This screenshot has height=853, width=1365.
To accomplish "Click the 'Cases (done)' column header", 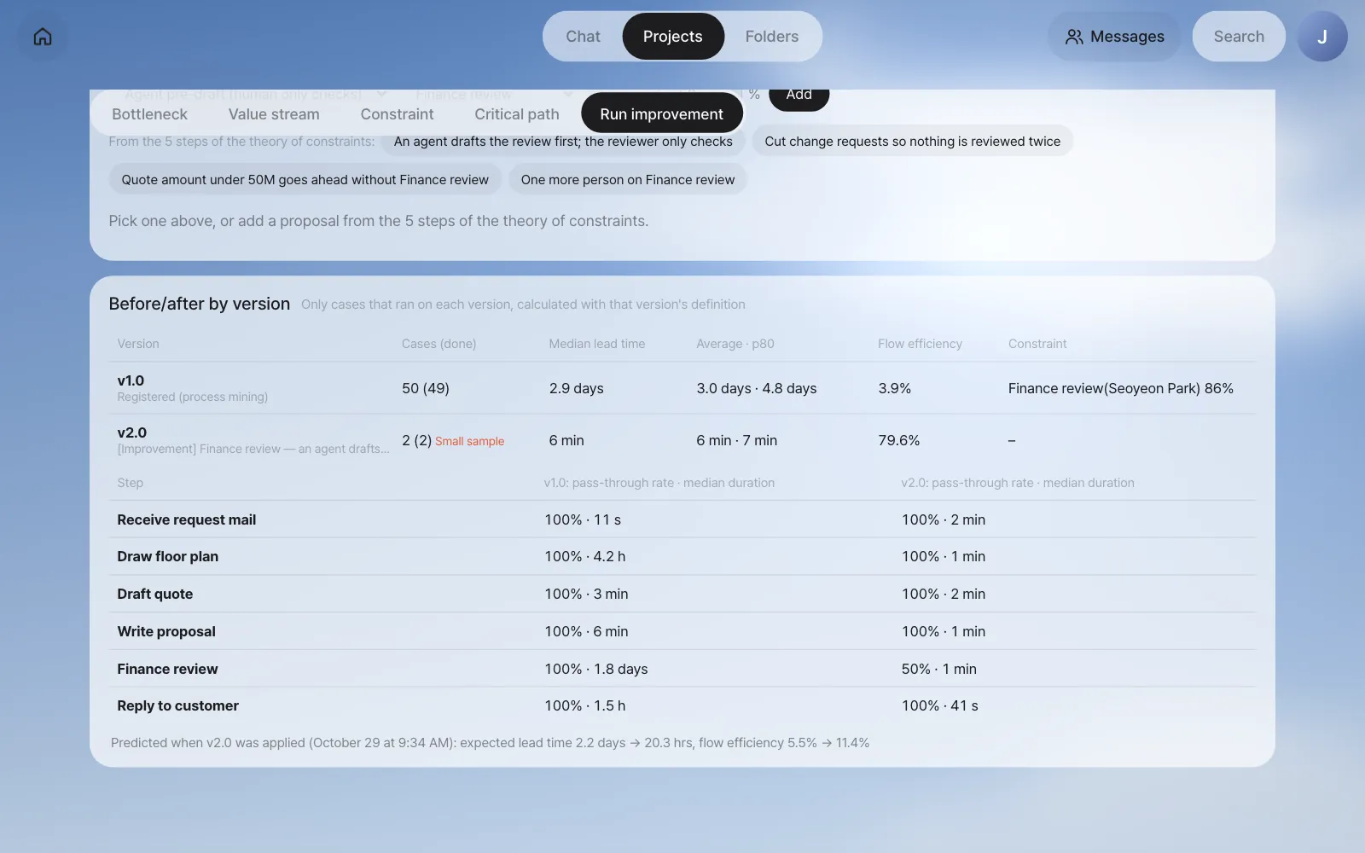I will (439, 344).
